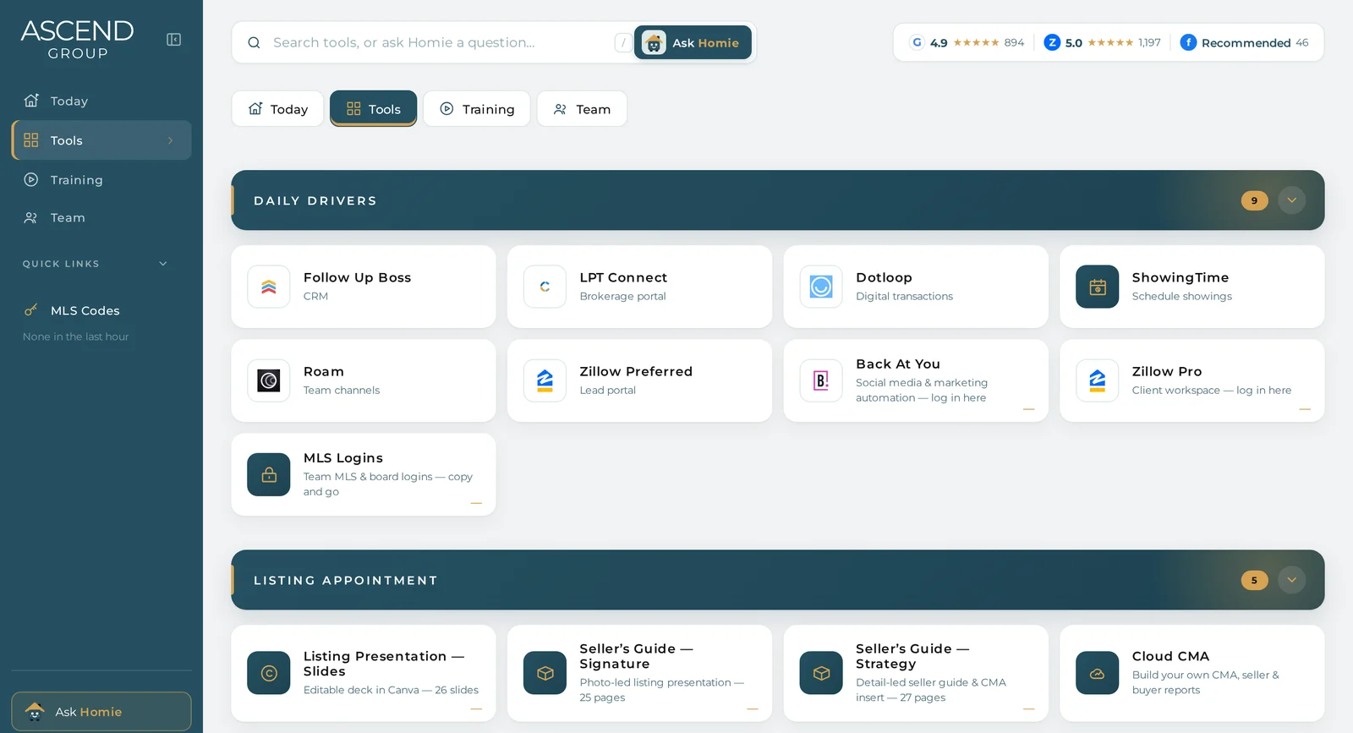Open the Follow Up Boss CRM card
The height and width of the screenshot is (733, 1353).
(x=364, y=287)
